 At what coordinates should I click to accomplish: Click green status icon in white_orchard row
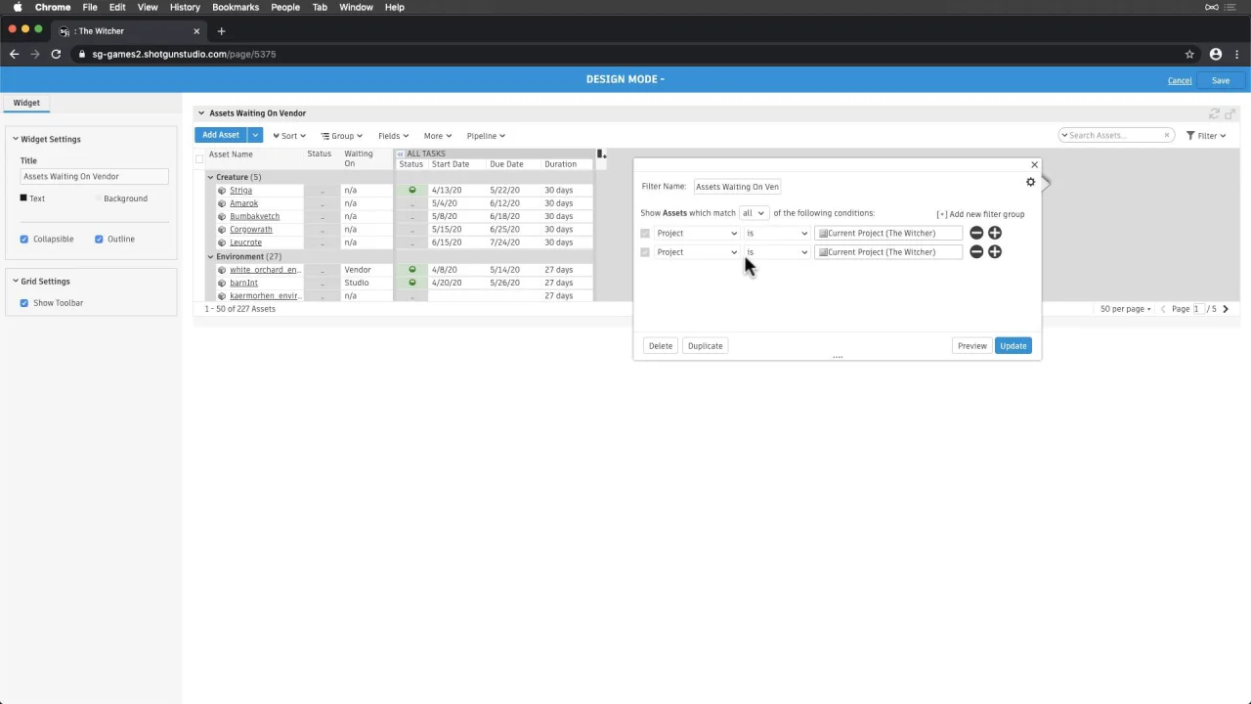pyautogui.click(x=412, y=270)
